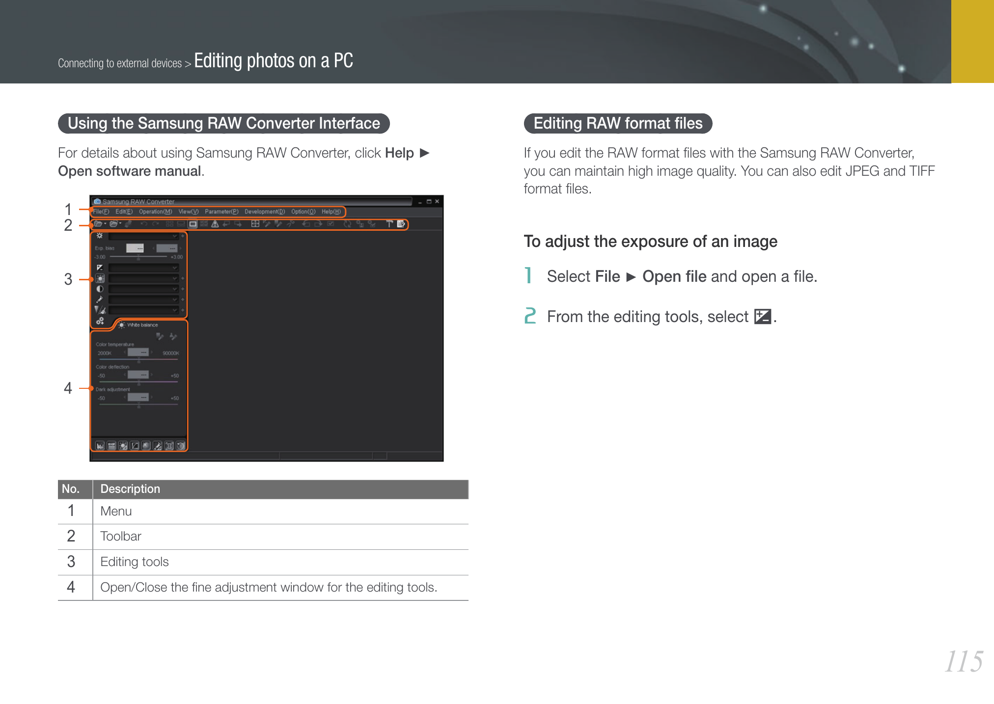Select the single preview display toolbar icon
This screenshot has height=704, width=994.
point(193,224)
